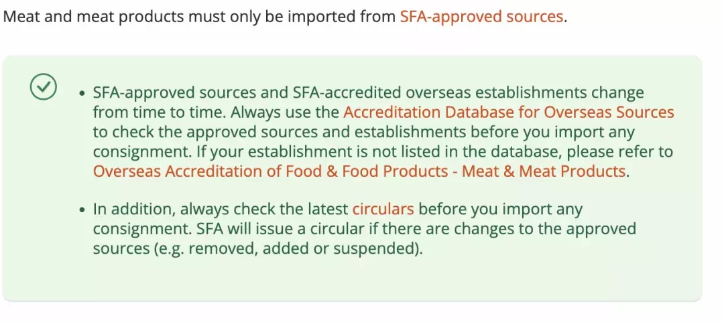Click the first bullet point marker
724x322 pixels.
tap(82, 94)
